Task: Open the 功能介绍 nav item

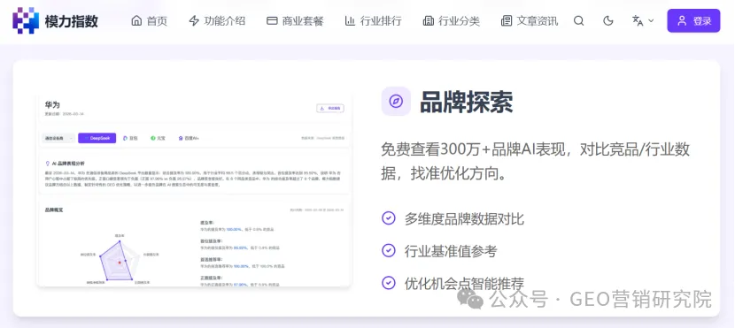Action: coord(217,21)
